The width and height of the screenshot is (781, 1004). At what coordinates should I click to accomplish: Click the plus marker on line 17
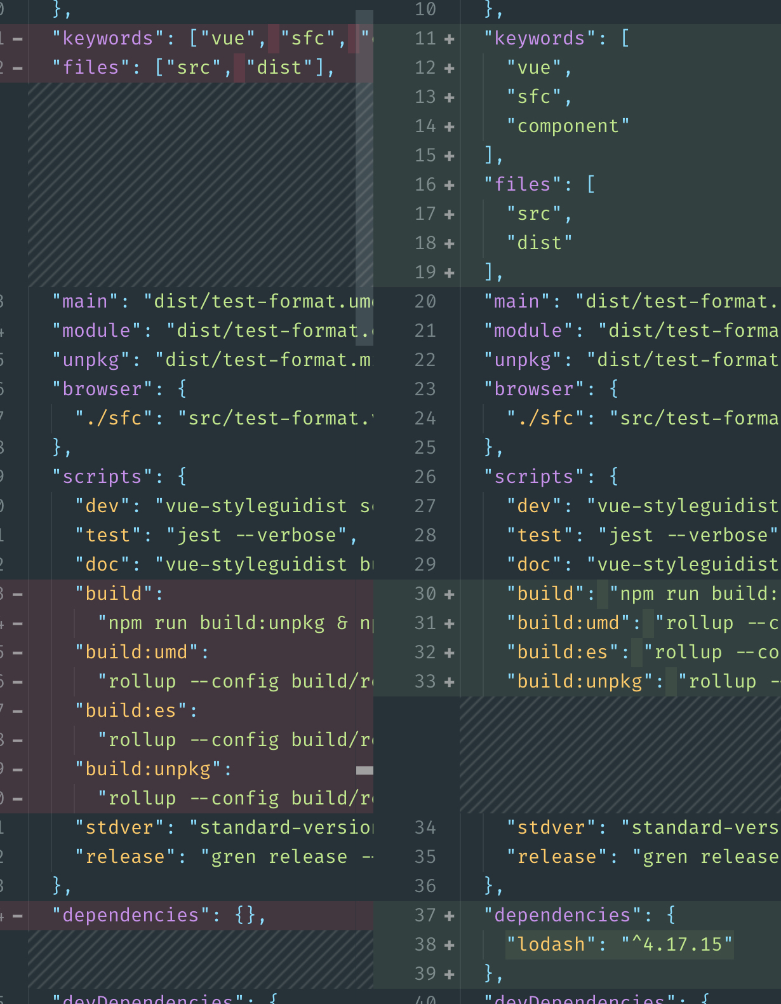(x=450, y=214)
